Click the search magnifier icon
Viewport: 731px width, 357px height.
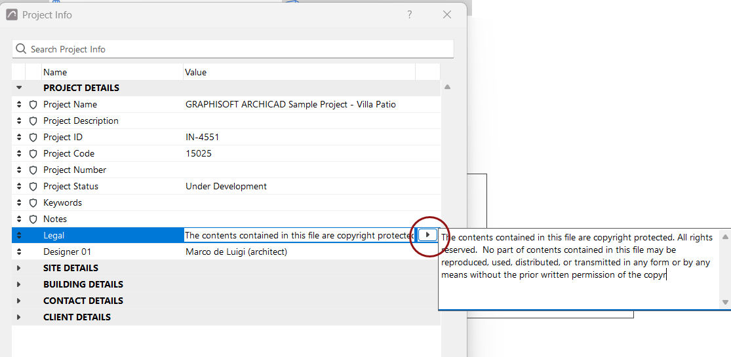[x=21, y=49]
